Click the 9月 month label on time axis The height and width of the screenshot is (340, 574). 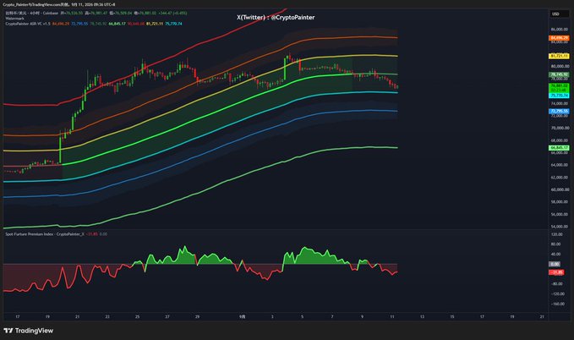coord(242,316)
